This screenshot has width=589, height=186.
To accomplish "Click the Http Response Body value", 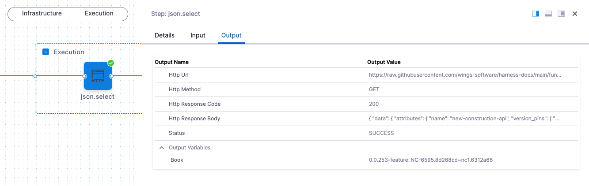I will [x=465, y=119].
